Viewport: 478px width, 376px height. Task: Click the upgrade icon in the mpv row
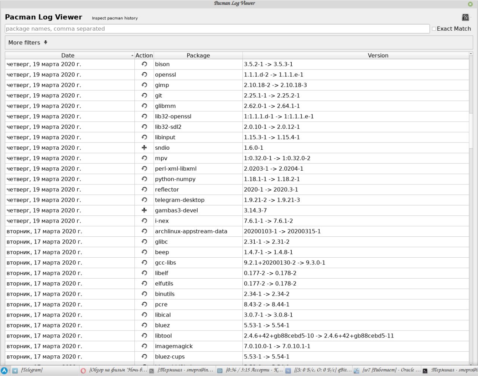click(x=144, y=158)
